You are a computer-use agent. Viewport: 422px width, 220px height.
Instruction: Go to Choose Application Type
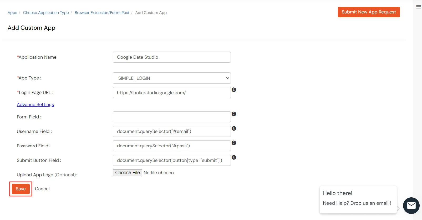coord(46,12)
